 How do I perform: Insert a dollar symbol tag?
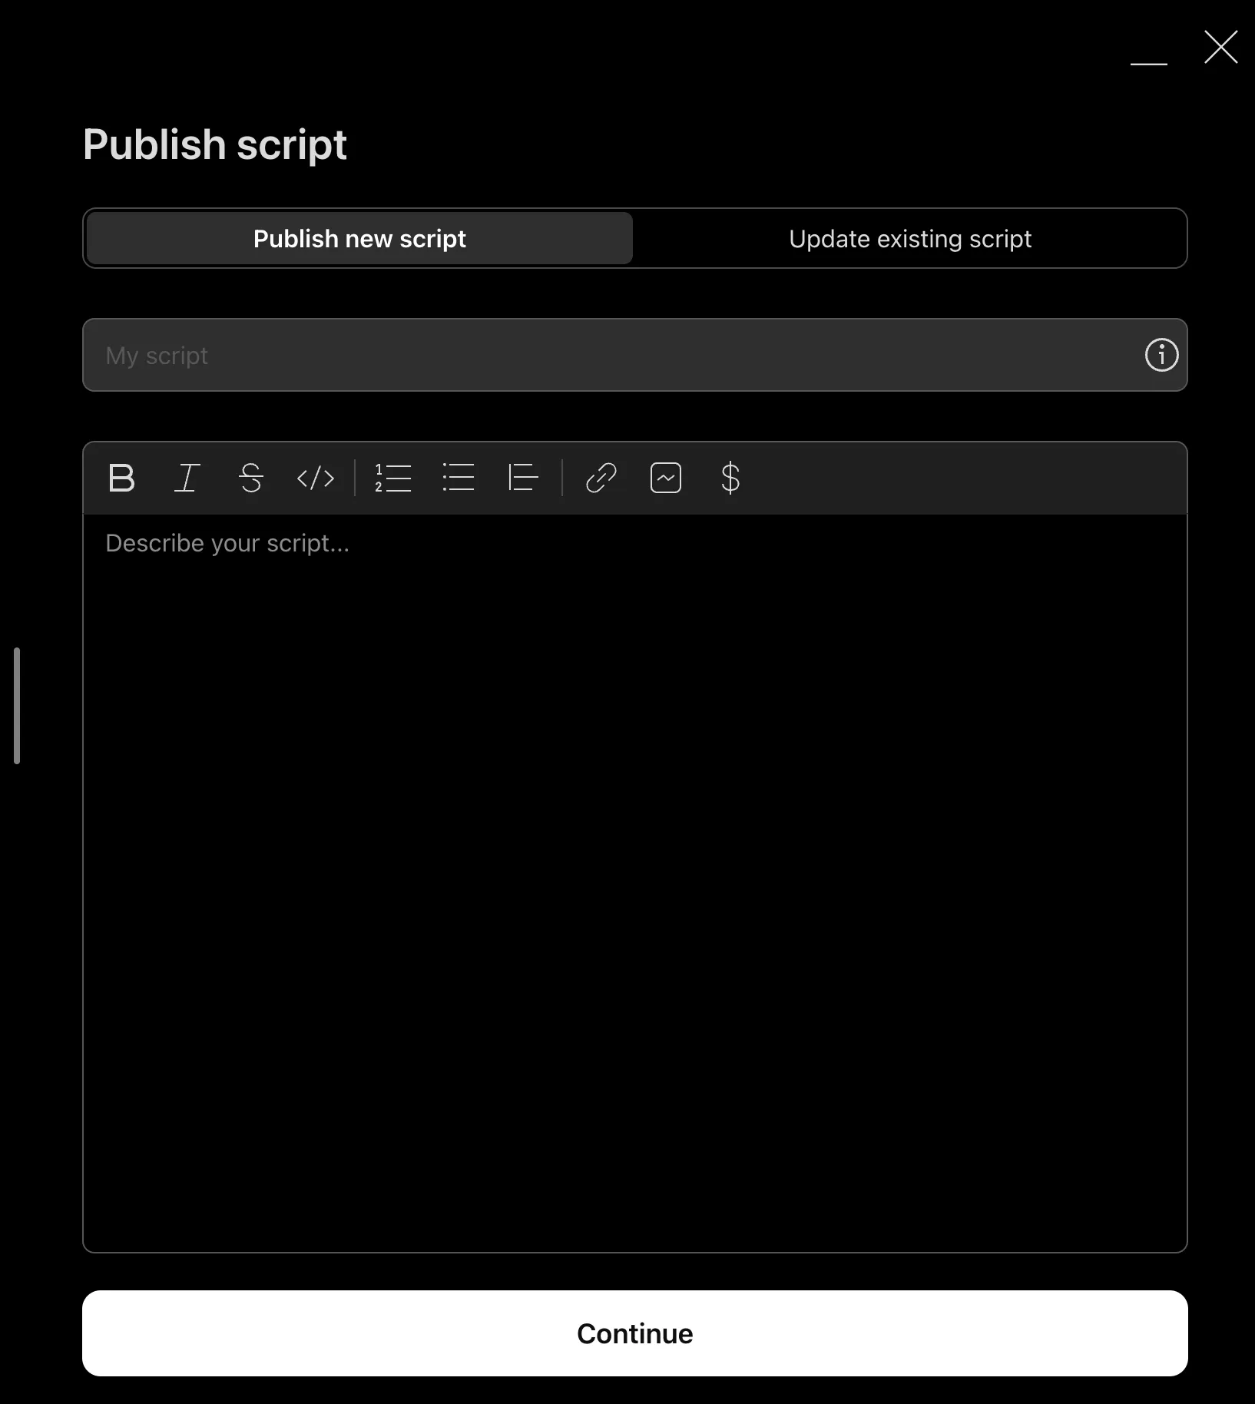click(x=730, y=478)
